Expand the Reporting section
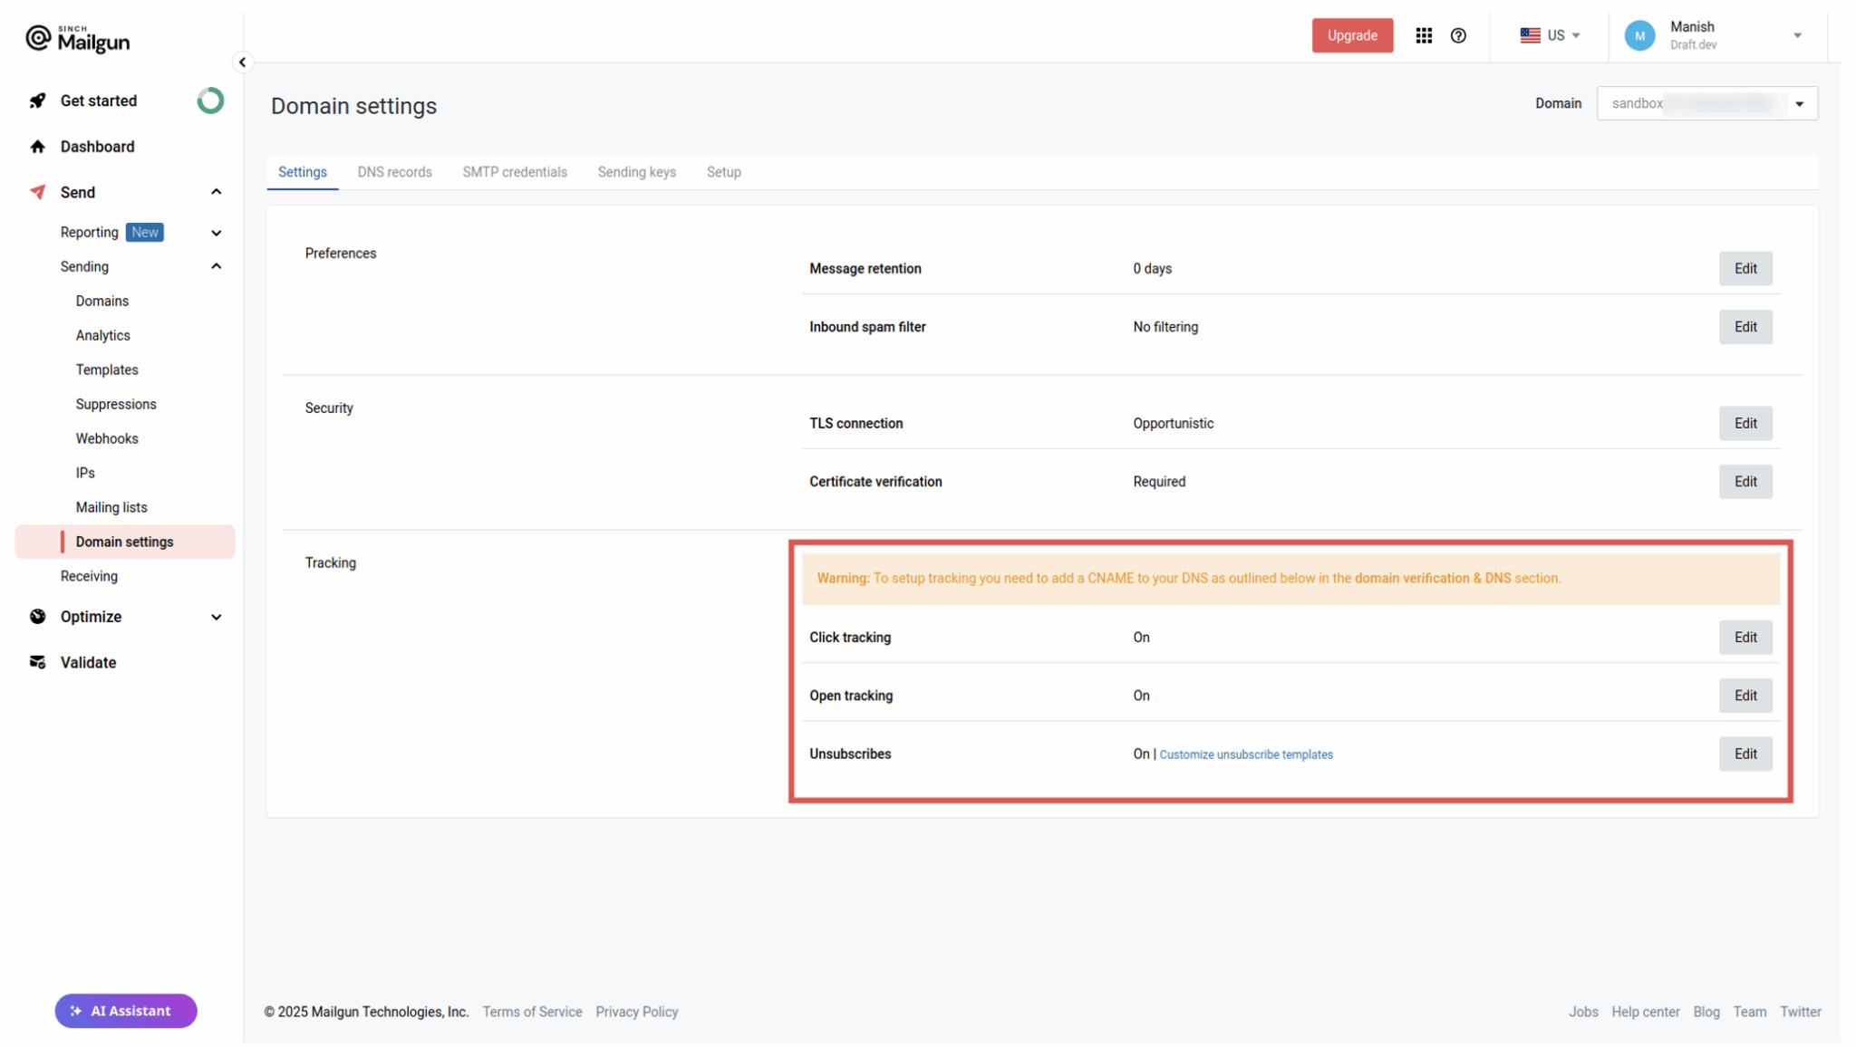Image resolution: width=1856 pixels, height=1047 pixels. point(217,232)
